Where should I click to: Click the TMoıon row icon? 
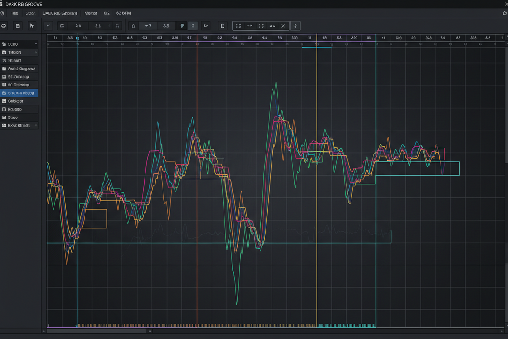[4, 52]
